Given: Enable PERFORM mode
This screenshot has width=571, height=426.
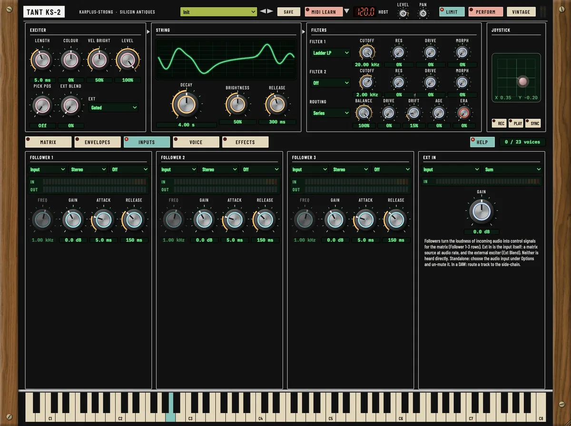Looking at the screenshot, I should pyautogui.click(x=485, y=11).
